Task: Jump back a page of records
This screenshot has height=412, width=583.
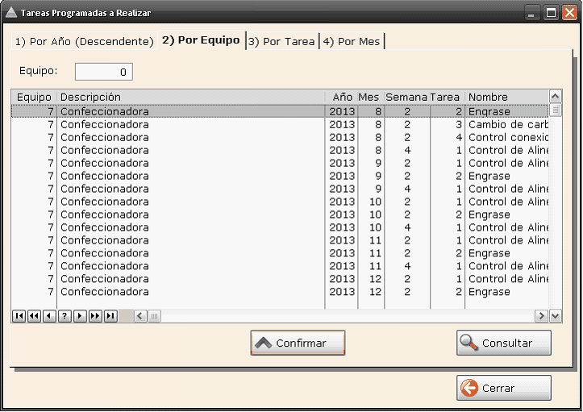Action: point(34,316)
